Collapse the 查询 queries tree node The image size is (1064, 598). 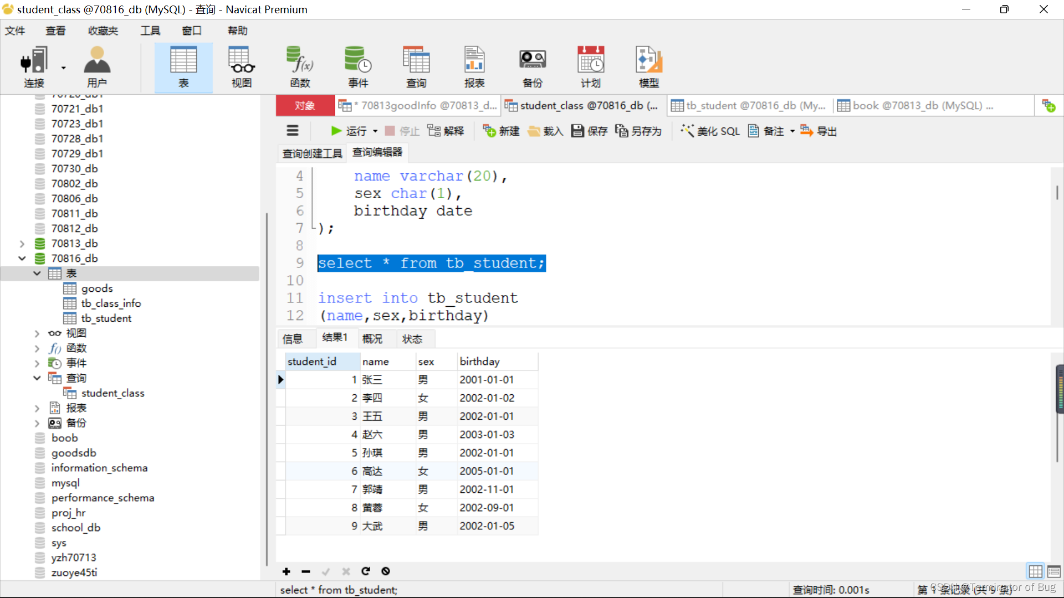37,378
